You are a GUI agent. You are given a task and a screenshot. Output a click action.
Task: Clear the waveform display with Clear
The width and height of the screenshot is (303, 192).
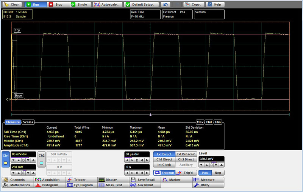(12, 5)
